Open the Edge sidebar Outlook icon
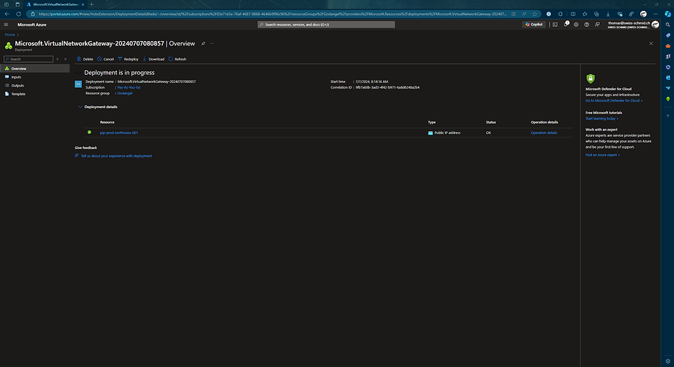Screen dimensions: 674x367 pos(668,78)
